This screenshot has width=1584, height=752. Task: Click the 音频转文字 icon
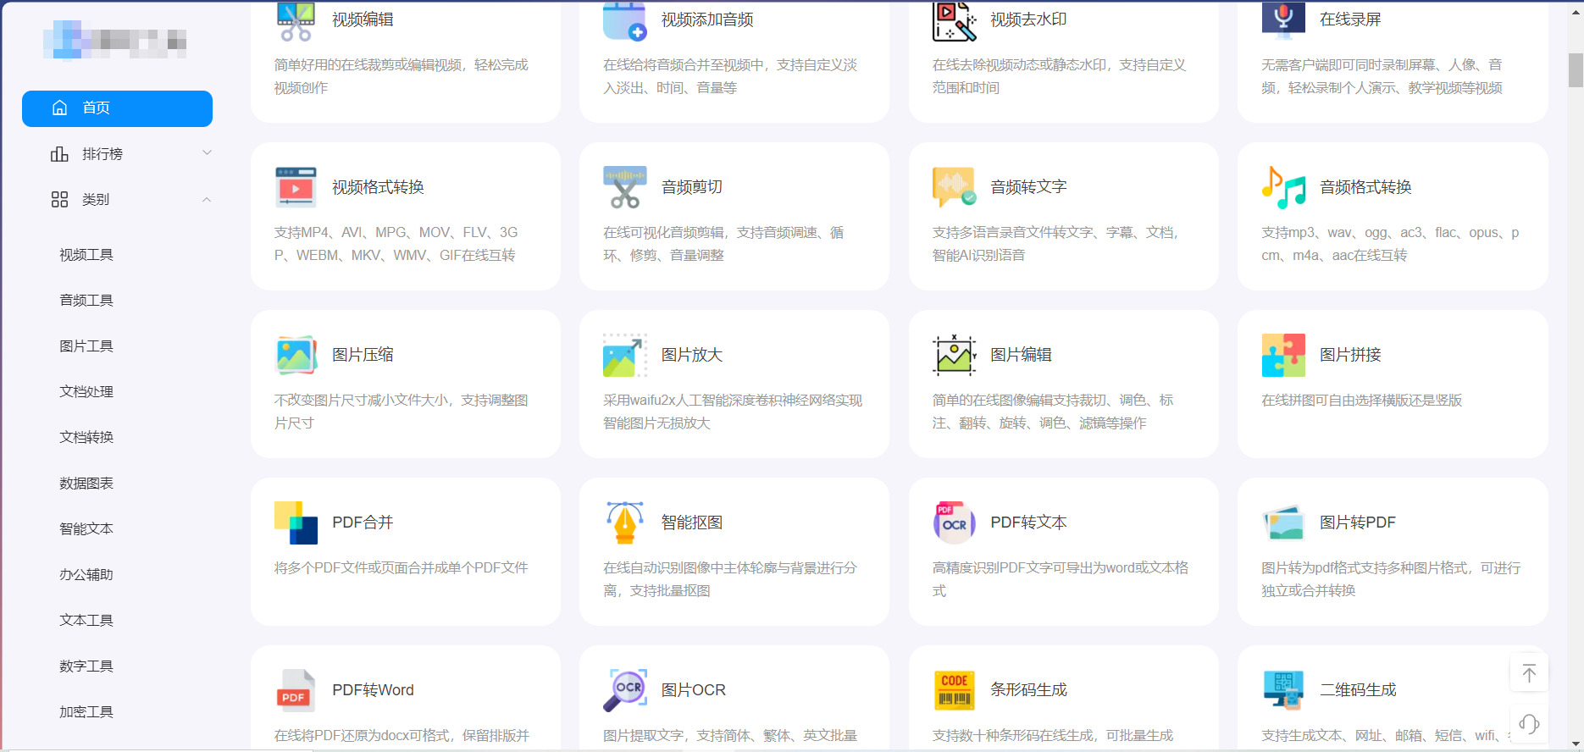coord(954,187)
